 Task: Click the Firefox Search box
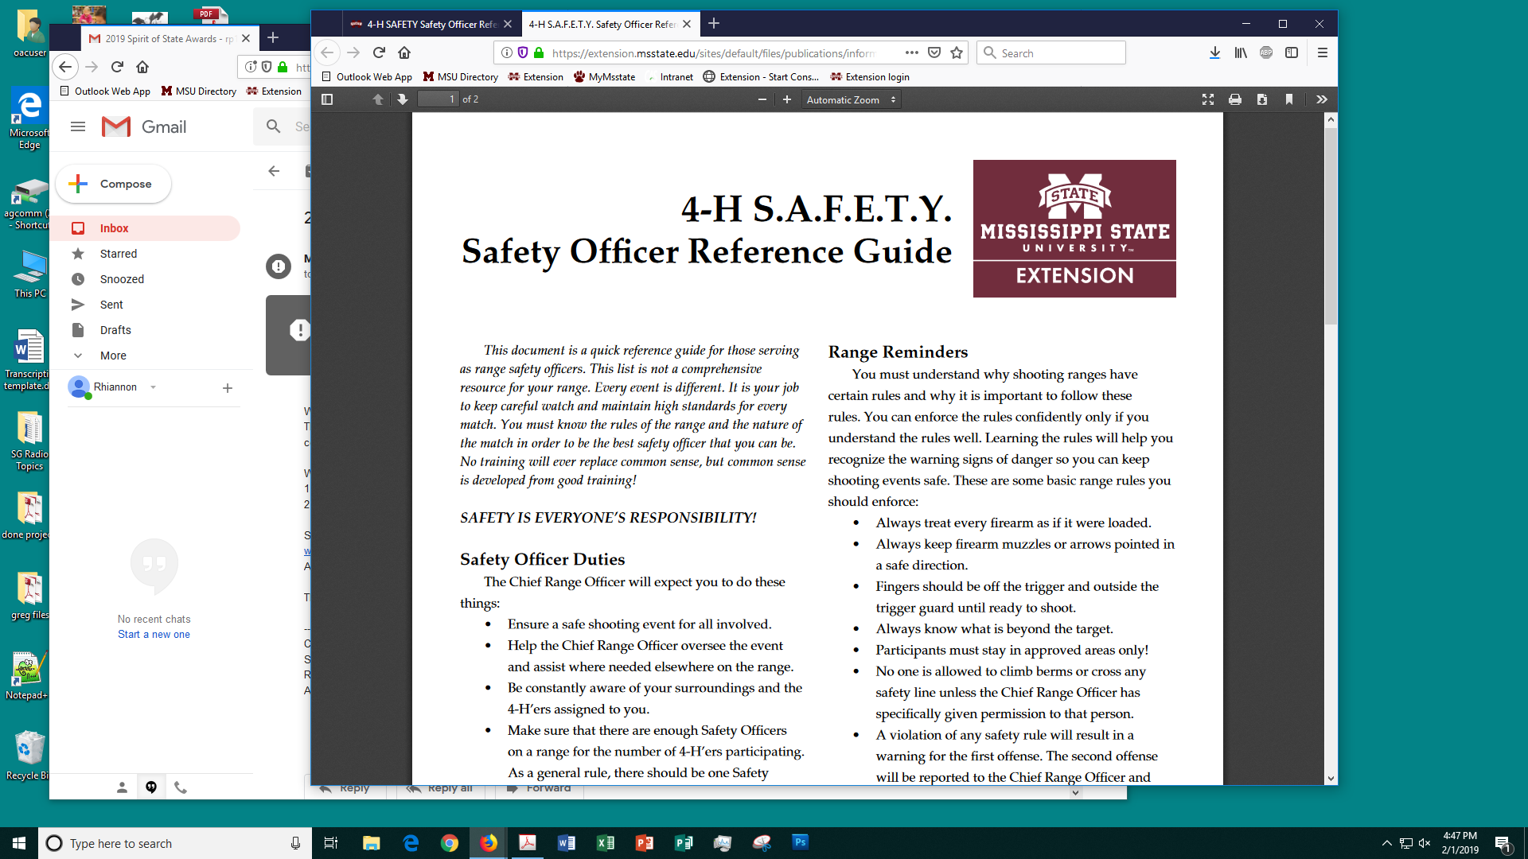[1050, 52]
